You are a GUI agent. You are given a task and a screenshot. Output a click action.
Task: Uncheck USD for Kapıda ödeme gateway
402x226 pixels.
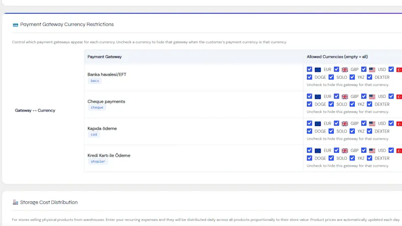(x=364, y=123)
